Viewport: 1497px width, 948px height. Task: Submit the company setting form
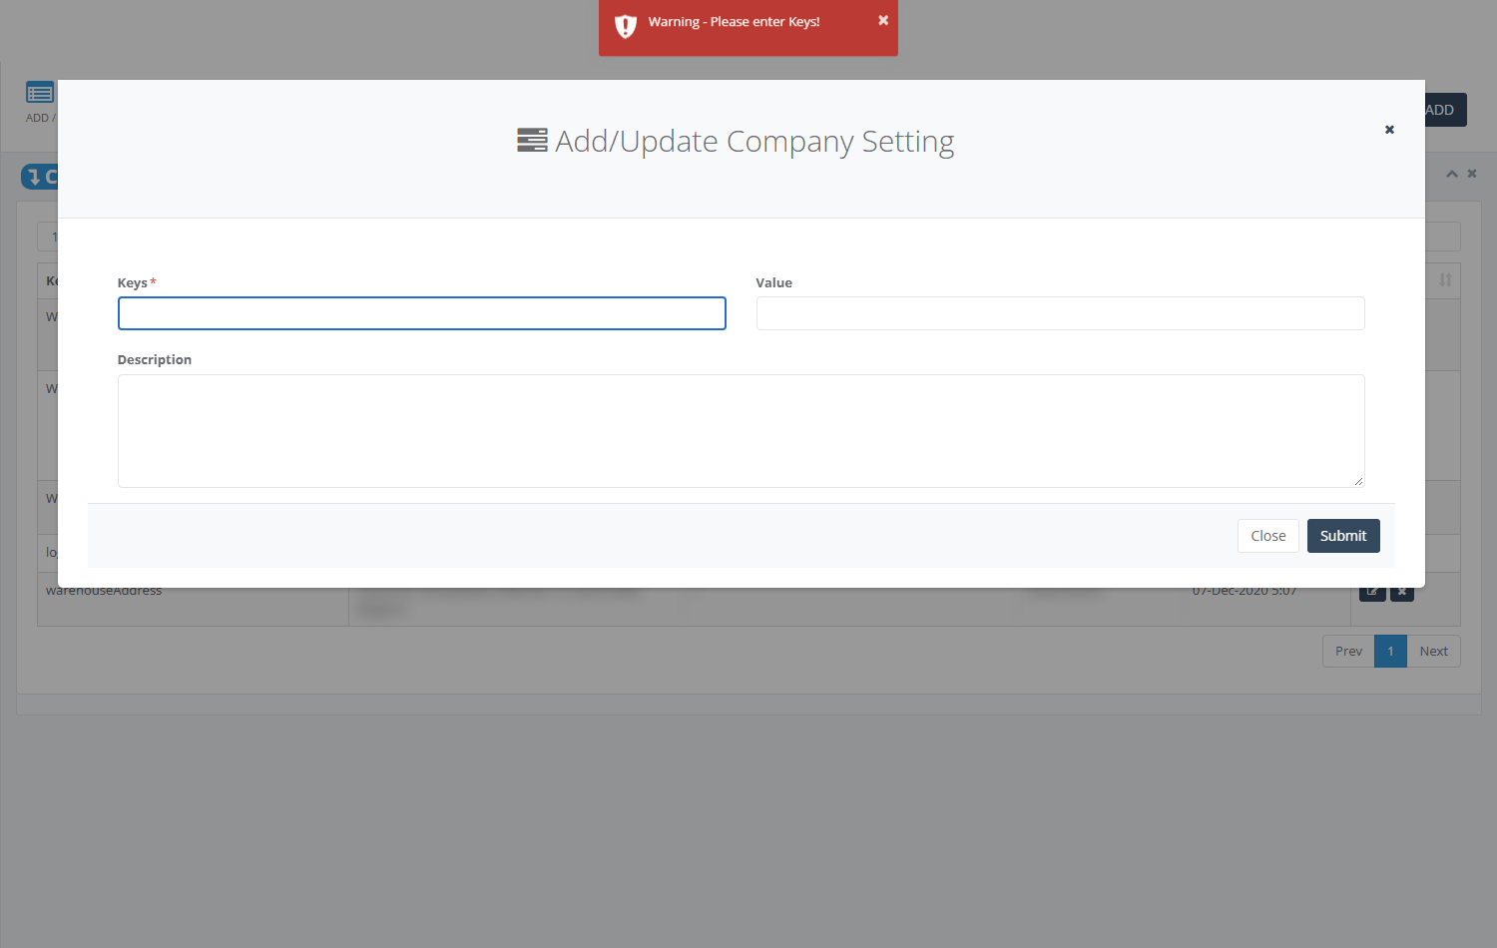(x=1343, y=536)
